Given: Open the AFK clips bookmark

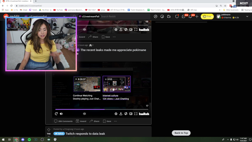Looking at the screenshot, I should (192, 10).
